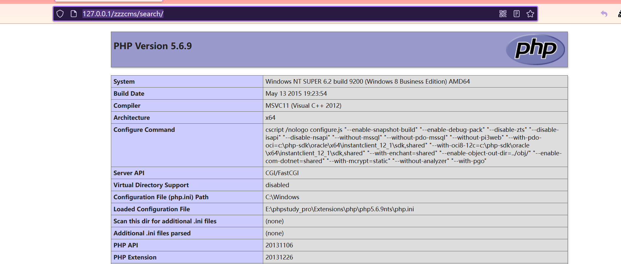The height and width of the screenshot is (264, 621).
Task: Click the Compiler label
Action: [127, 105]
